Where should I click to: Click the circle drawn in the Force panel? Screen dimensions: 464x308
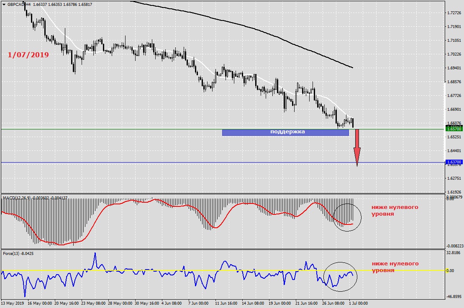(x=341, y=277)
